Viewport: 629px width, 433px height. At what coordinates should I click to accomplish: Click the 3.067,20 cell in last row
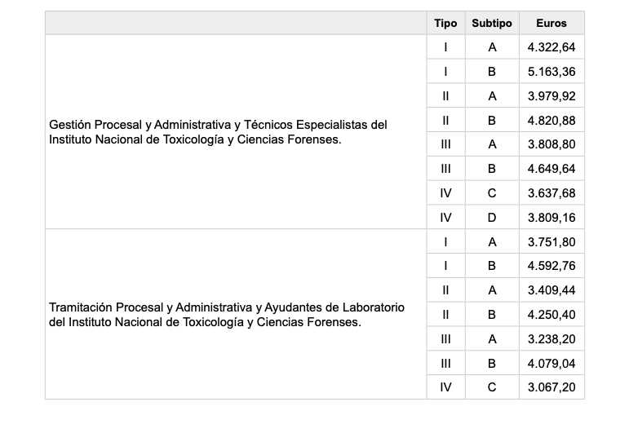tap(551, 387)
